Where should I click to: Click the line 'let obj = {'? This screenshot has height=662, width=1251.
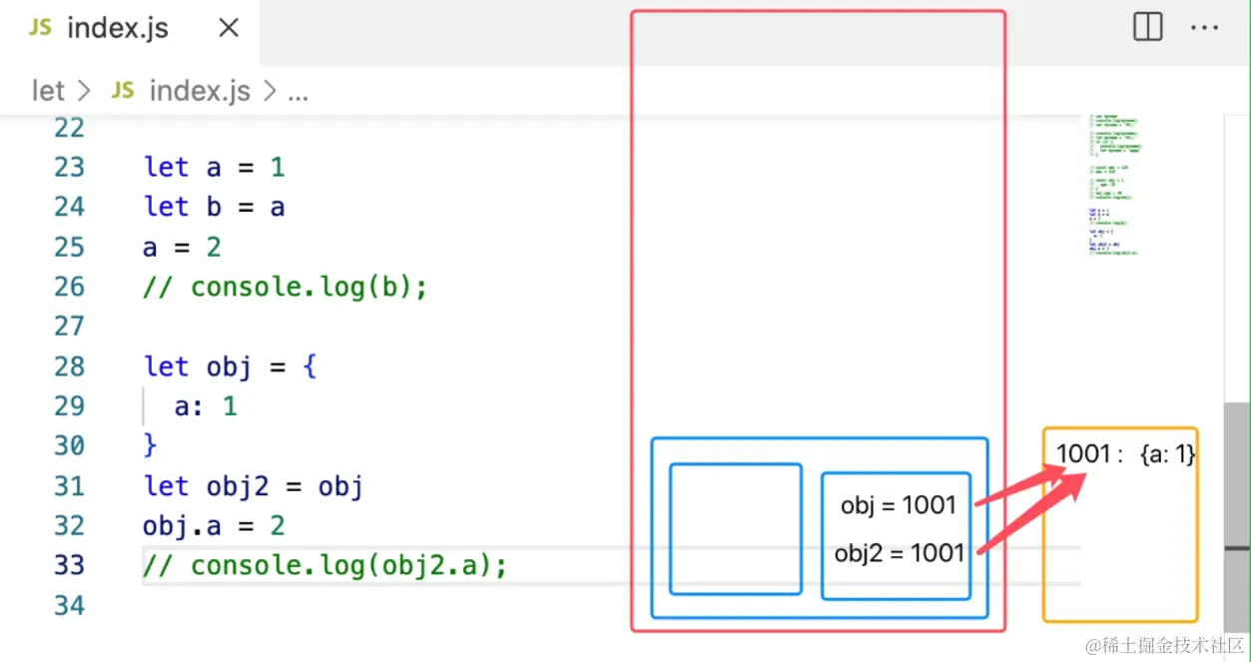pos(231,366)
